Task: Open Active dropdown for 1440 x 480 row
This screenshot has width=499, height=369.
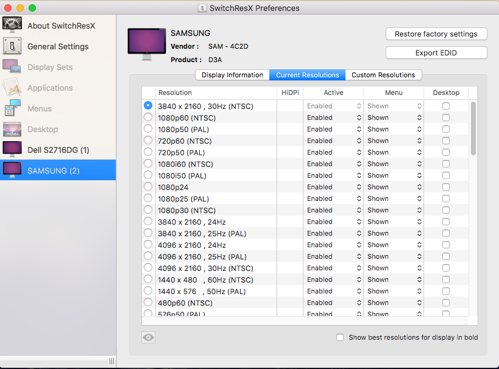Action: tap(334, 279)
